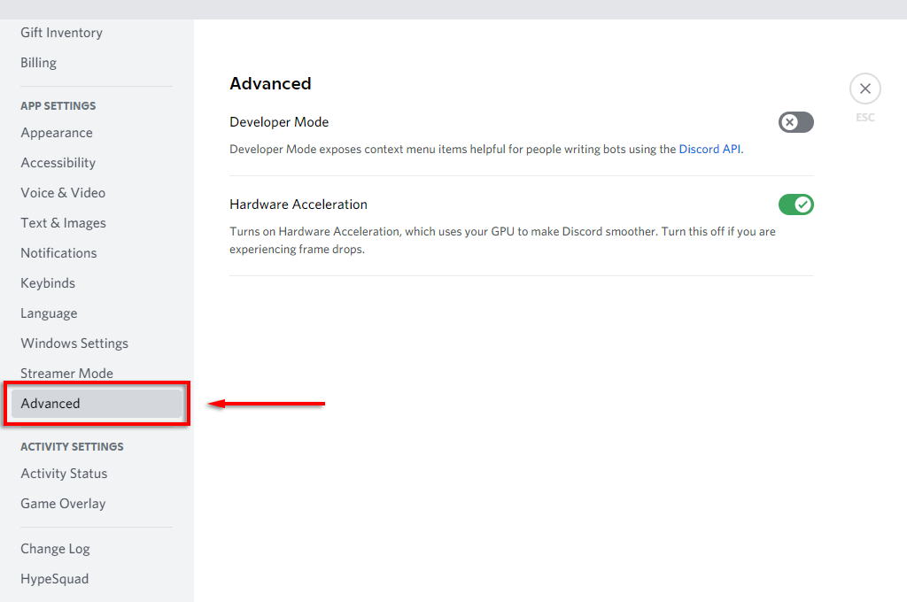Show Game Overlay settings
Image resolution: width=907 pixels, height=602 pixels.
point(63,504)
